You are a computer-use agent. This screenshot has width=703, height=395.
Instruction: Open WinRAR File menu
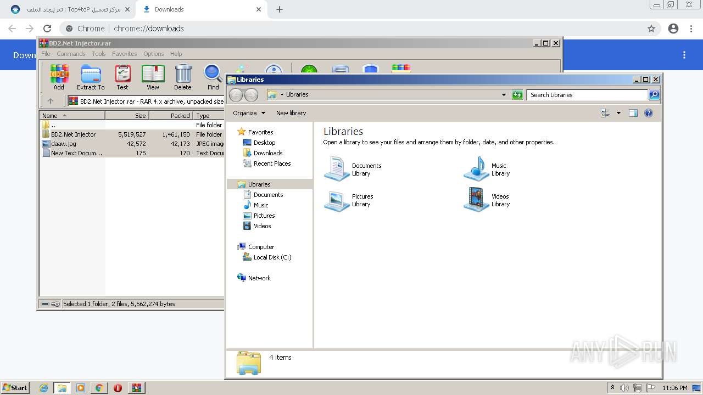click(x=46, y=54)
